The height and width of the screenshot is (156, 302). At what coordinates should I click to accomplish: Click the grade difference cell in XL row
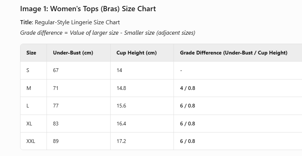[187, 124]
